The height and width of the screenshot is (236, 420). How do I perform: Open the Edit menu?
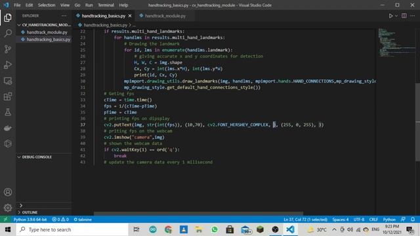(29, 5)
